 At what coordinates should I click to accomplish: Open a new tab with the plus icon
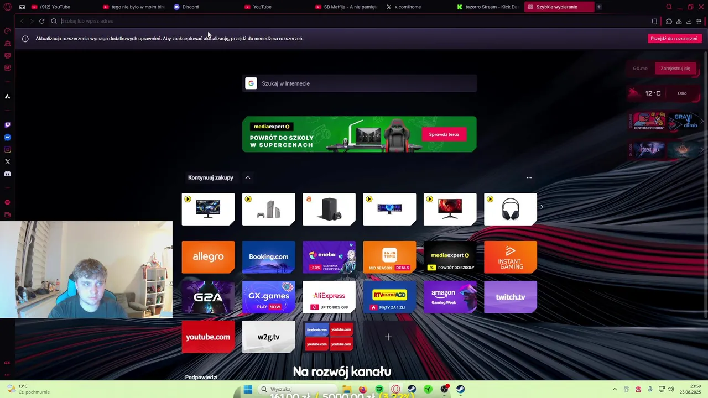click(x=599, y=7)
